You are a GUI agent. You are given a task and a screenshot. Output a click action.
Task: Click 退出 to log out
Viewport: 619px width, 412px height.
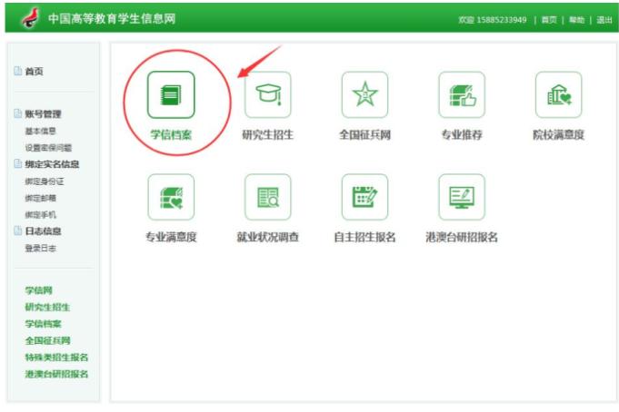[x=604, y=20]
